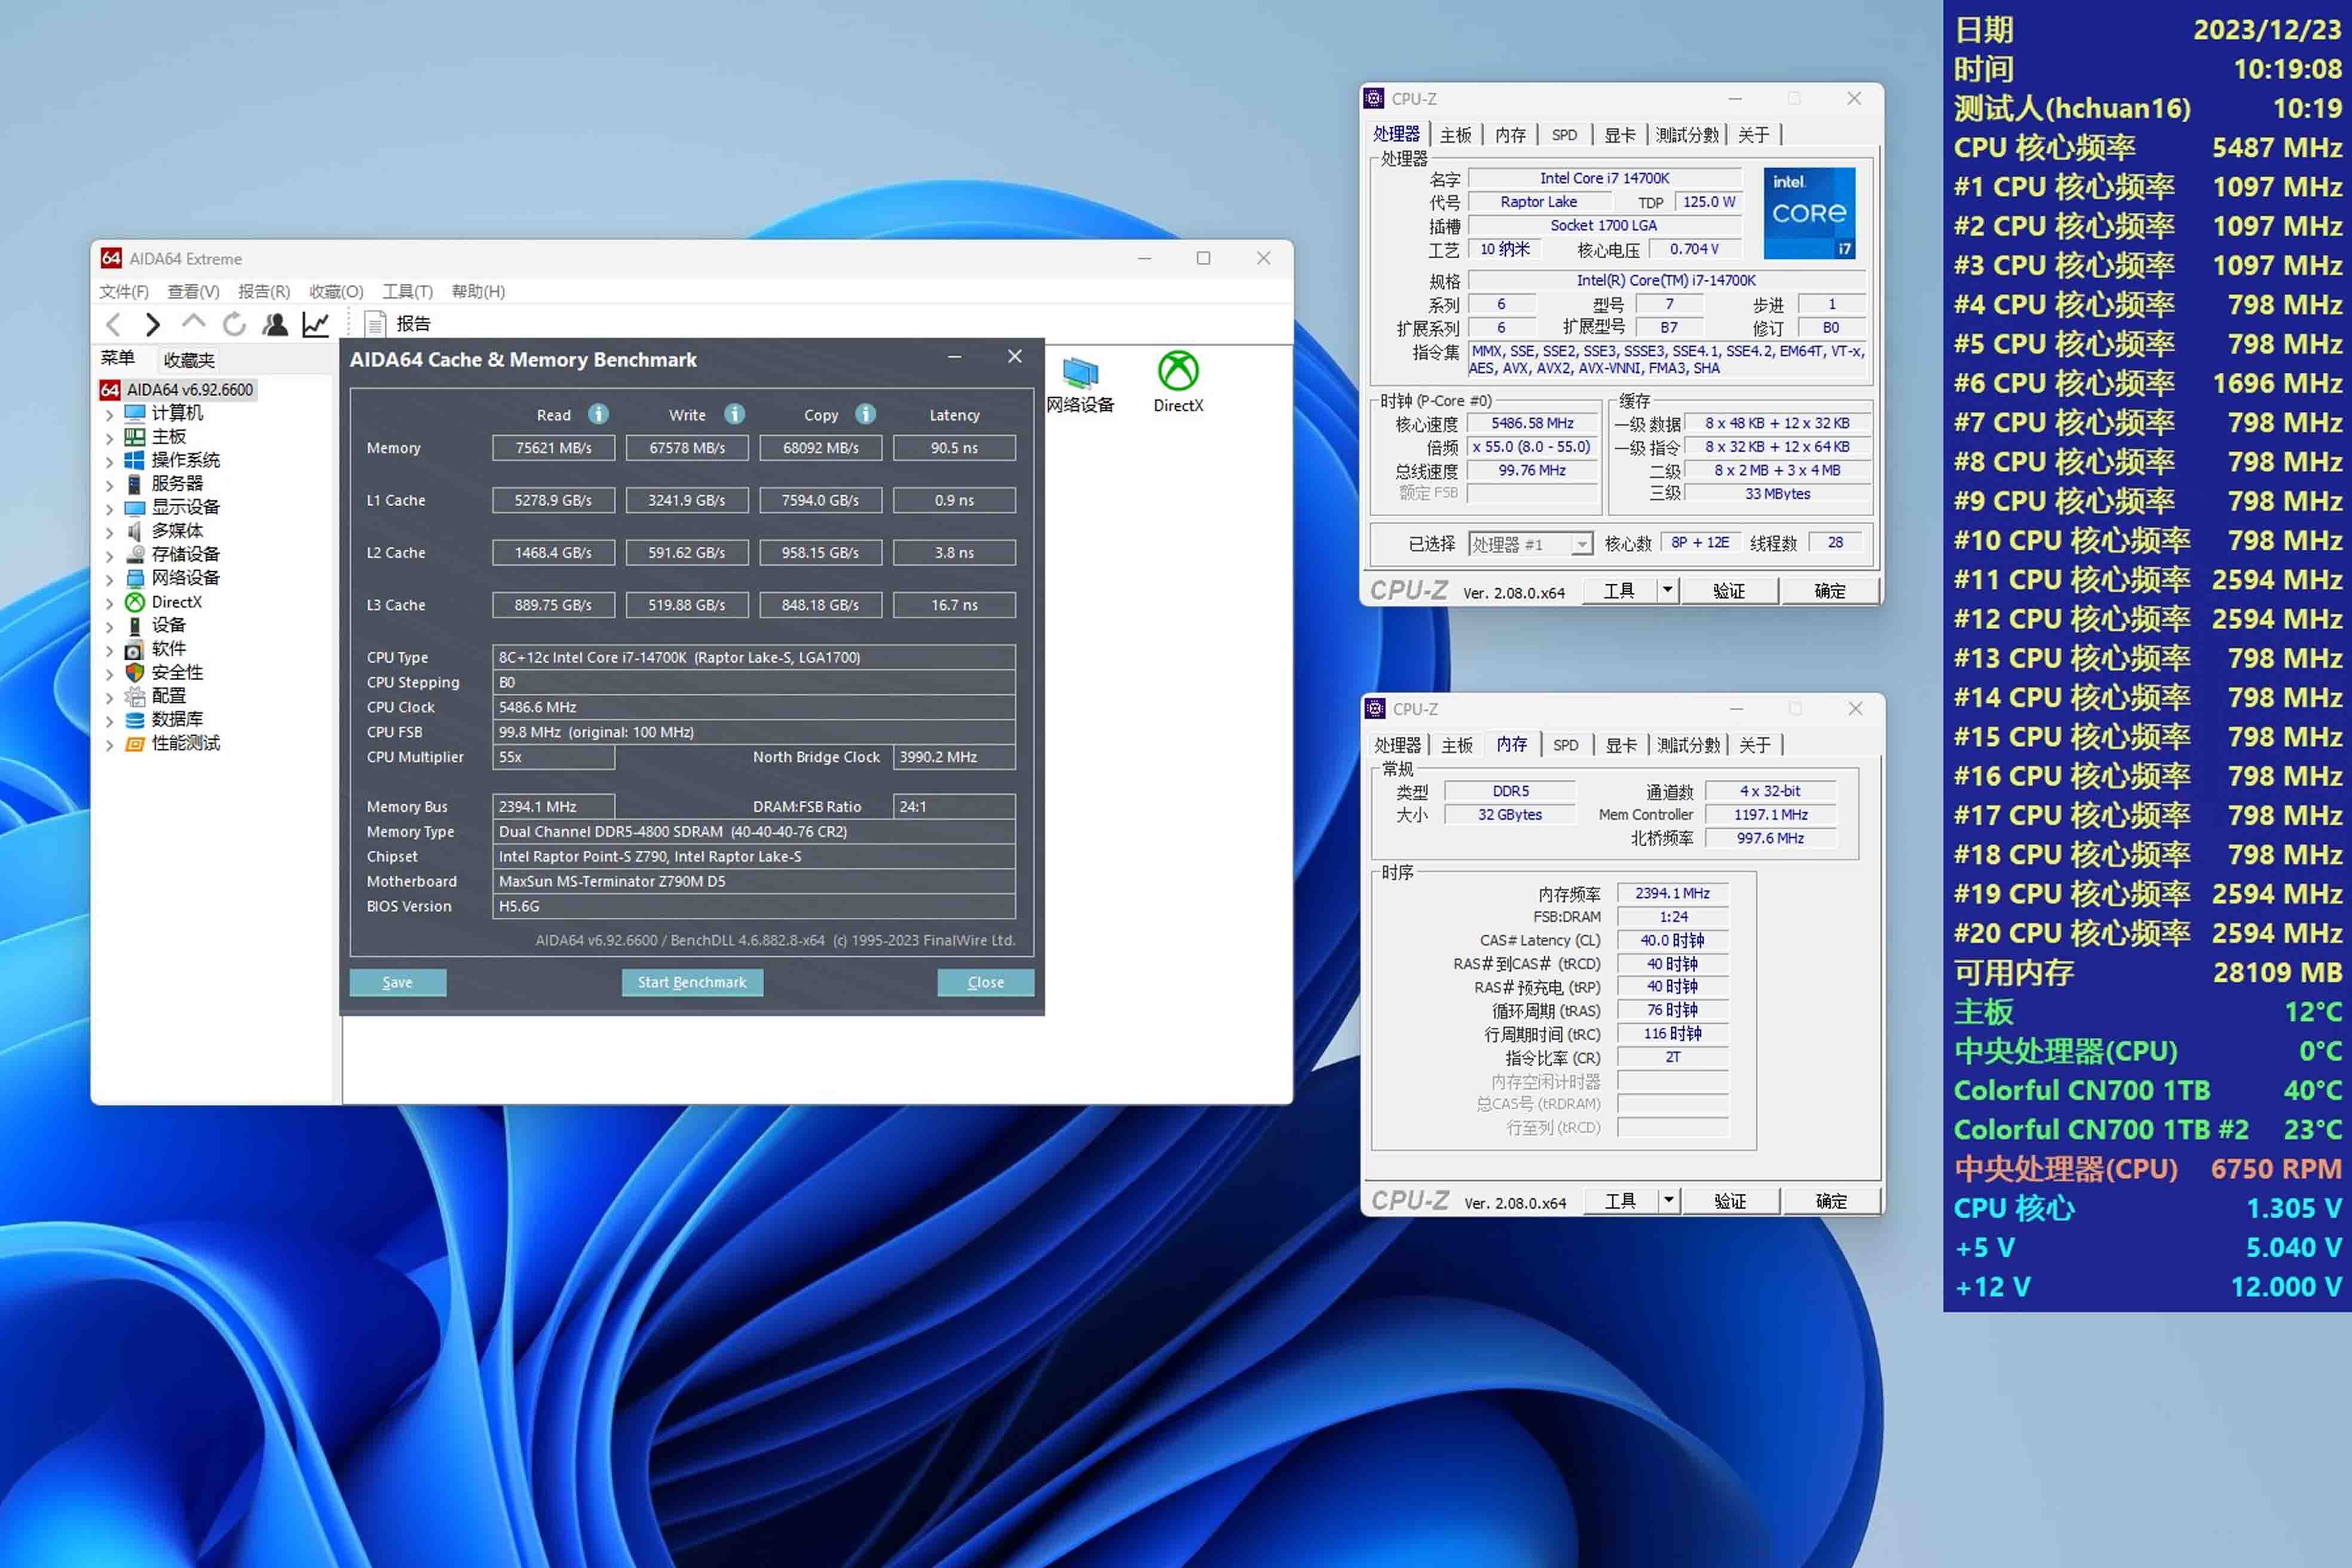The width and height of the screenshot is (2352, 1568).
Task: Expand the 主板 tree node
Action: click(109, 438)
